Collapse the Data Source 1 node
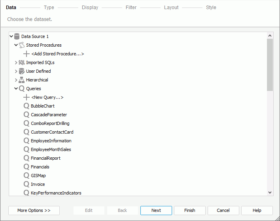 point(11,36)
